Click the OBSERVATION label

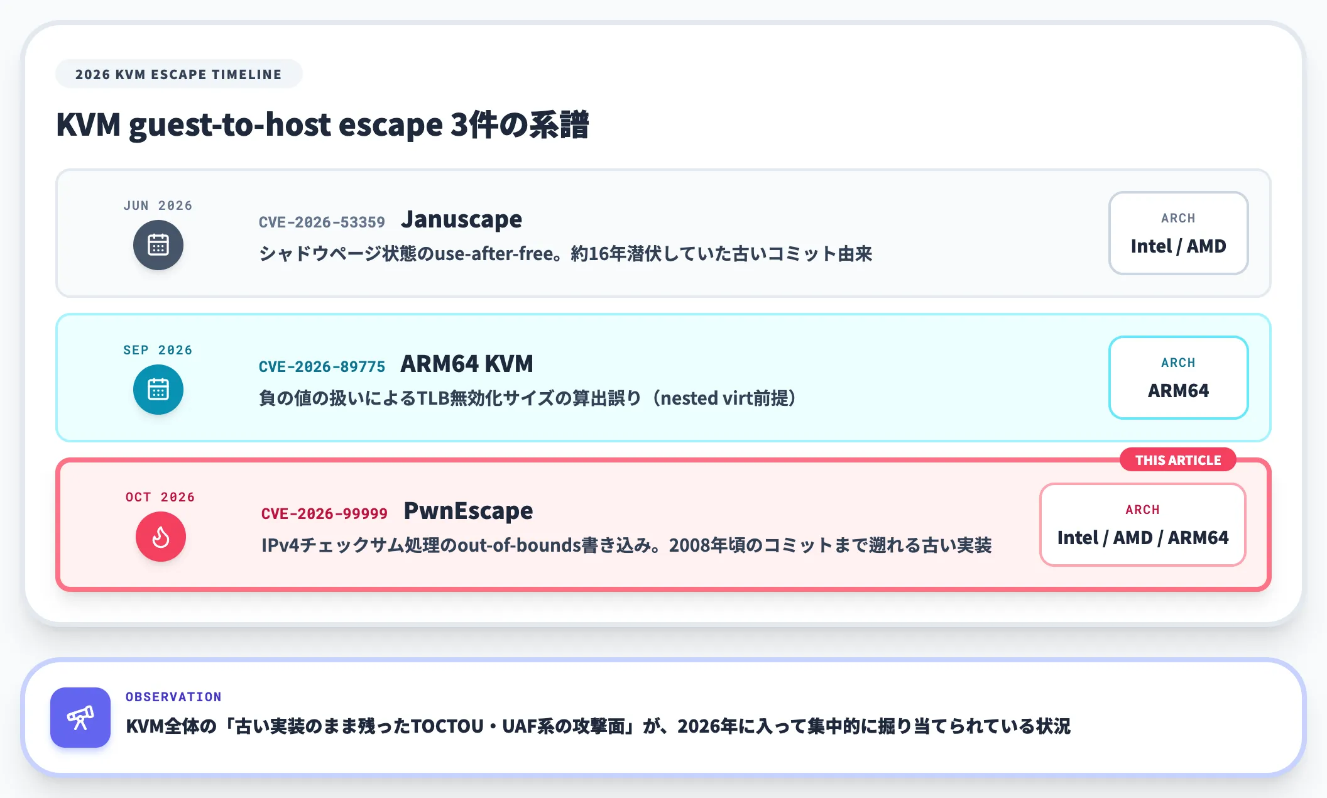click(x=173, y=697)
